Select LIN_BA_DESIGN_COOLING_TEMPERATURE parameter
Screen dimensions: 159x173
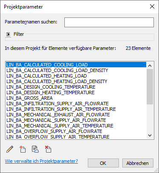[x=76, y=87]
